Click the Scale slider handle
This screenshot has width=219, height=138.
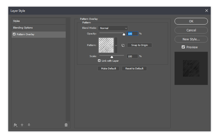click(x=112, y=57)
